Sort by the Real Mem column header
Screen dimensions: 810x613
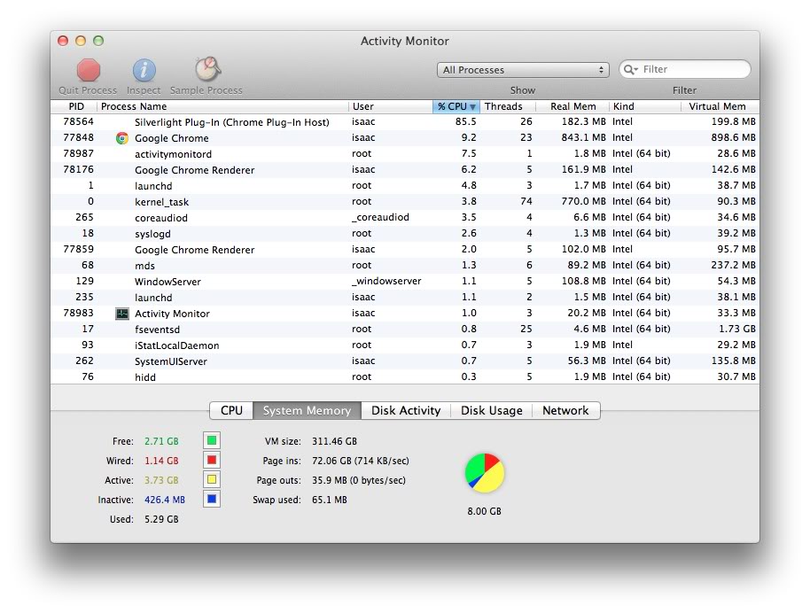point(572,106)
